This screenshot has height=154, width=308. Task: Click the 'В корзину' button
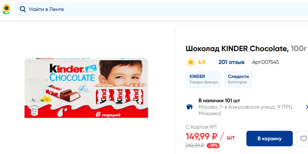pos(269,138)
